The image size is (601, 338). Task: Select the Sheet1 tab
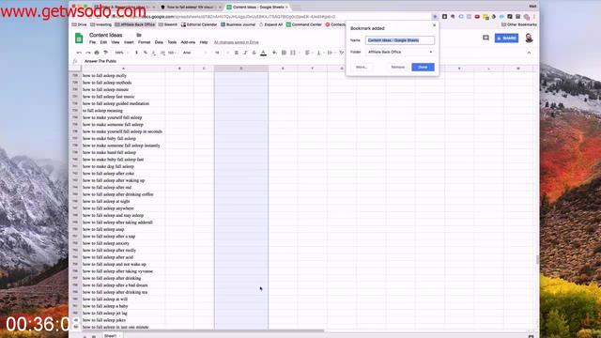coord(111,336)
